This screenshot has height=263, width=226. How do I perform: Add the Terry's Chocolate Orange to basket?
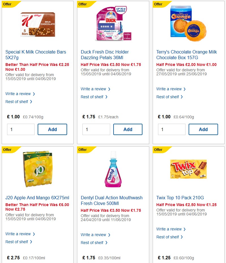click(203, 129)
